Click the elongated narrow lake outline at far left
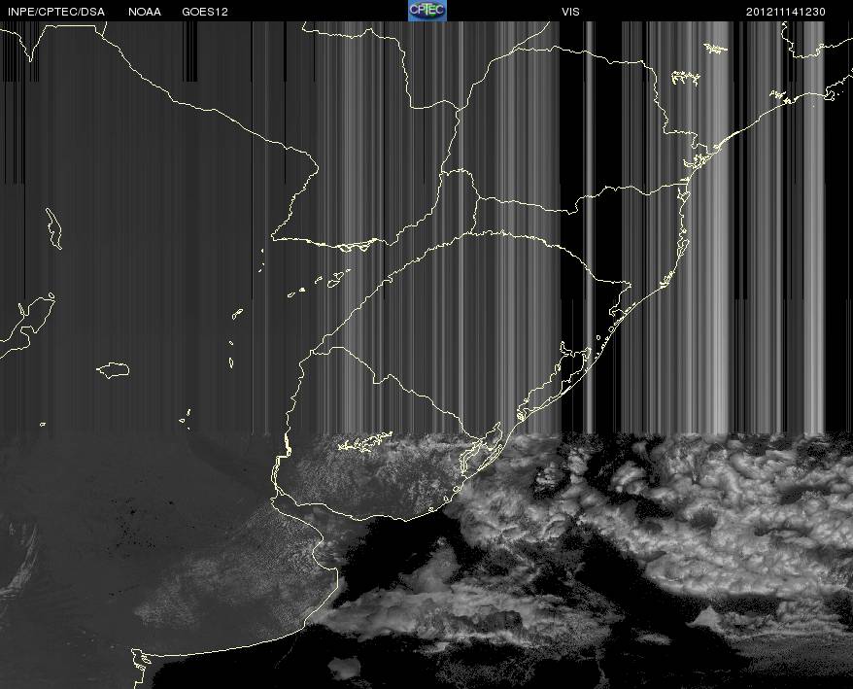 click(x=53, y=228)
